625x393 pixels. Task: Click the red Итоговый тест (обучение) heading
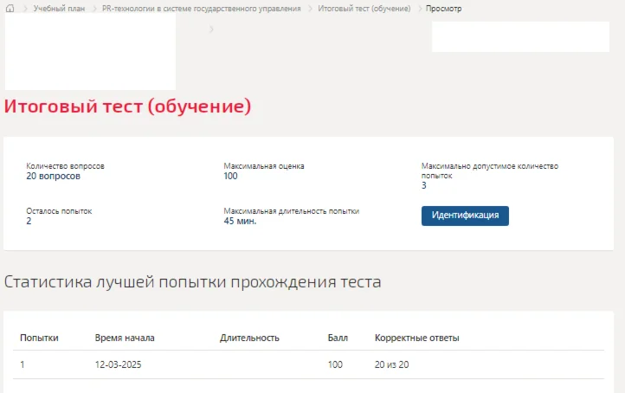pyautogui.click(x=128, y=106)
